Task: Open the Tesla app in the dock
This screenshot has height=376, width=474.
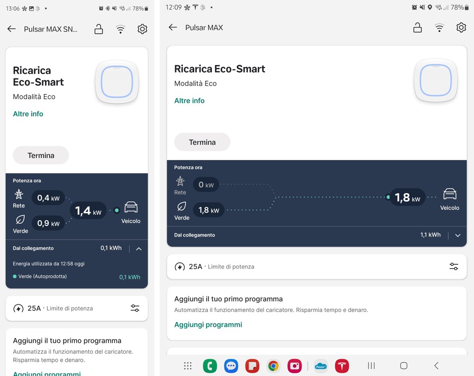Action: [x=342, y=366]
